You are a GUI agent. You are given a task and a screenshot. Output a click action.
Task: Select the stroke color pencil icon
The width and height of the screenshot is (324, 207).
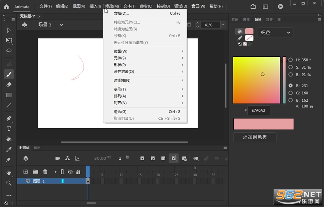[240, 38]
